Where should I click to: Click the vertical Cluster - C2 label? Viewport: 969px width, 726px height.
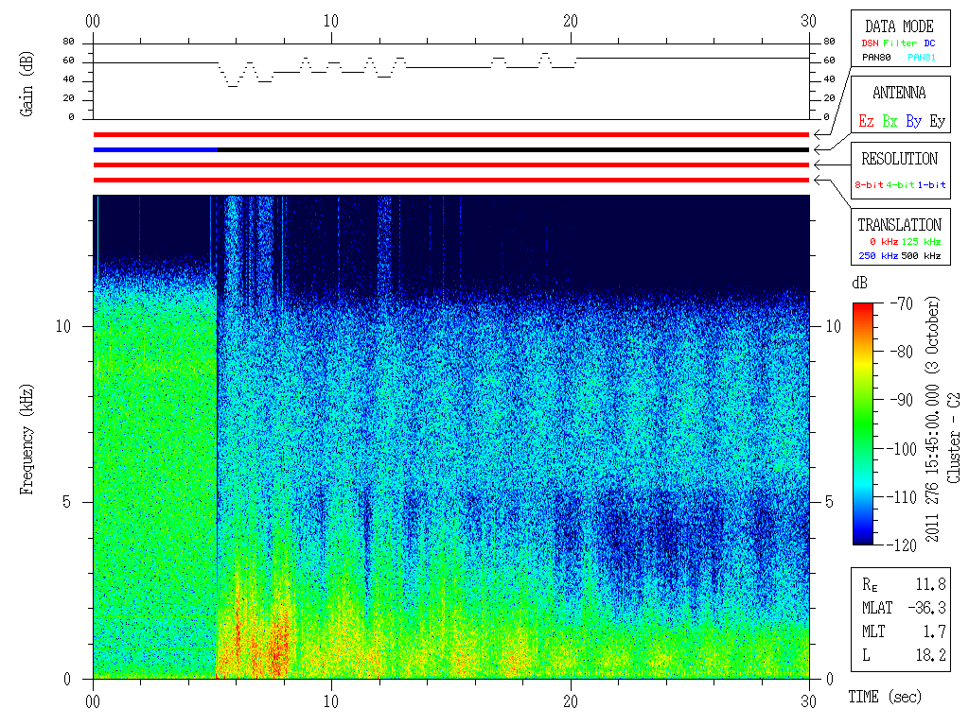(x=954, y=439)
